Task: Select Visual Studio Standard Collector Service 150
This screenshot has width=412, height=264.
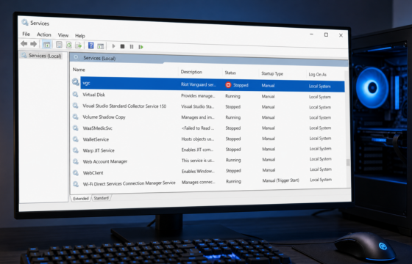Action: click(x=124, y=106)
